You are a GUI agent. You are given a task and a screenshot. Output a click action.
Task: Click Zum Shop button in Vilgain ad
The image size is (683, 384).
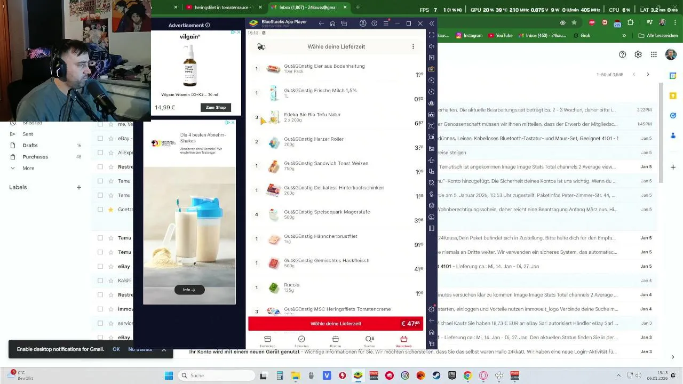pyautogui.click(x=216, y=107)
